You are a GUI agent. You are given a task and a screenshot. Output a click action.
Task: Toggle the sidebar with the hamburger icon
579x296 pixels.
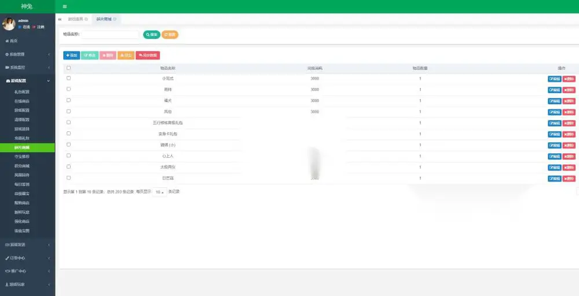[65, 6]
